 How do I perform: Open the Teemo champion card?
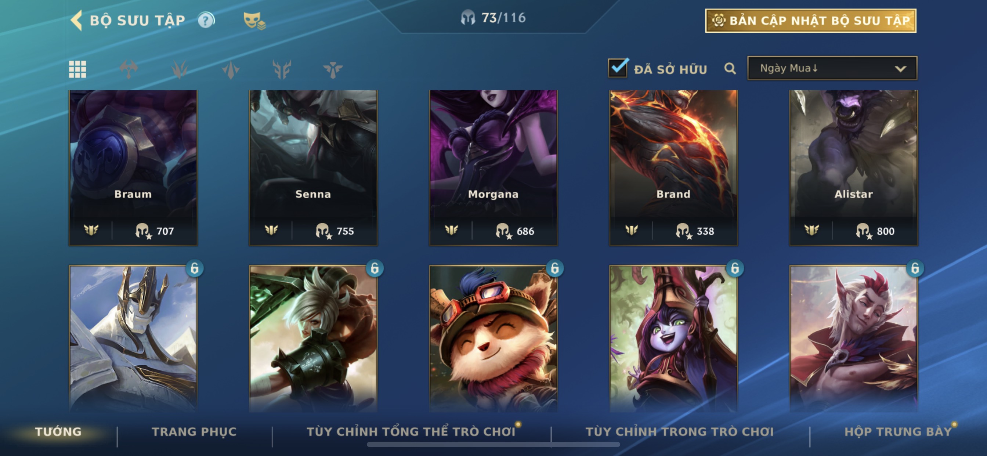tap(493, 339)
